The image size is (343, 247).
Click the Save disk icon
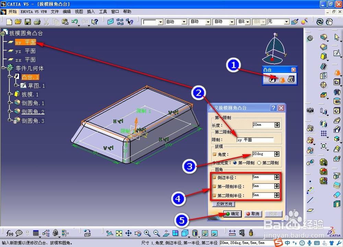pyautogui.click(x=27, y=22)
